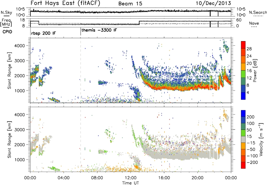
Task: Click the date '10/Dec/2013'
Action: click(x=213, y=3)
